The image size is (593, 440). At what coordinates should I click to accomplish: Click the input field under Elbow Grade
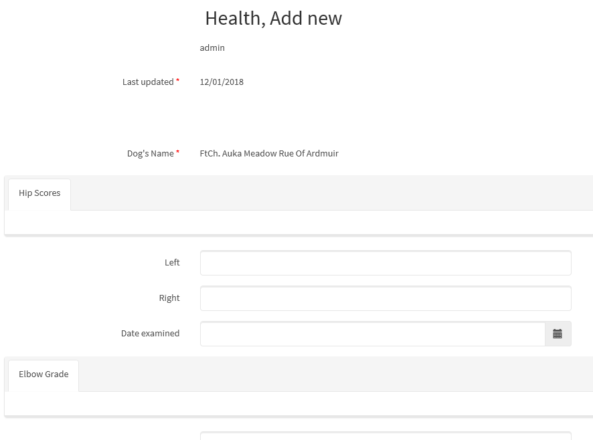(x=386, y=436)
